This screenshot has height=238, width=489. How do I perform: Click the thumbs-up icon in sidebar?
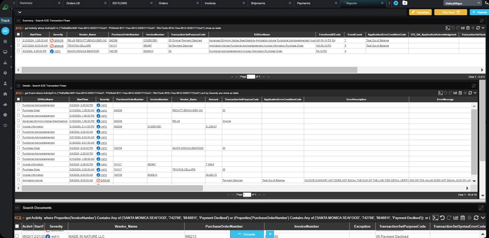(x=5, y=104)
